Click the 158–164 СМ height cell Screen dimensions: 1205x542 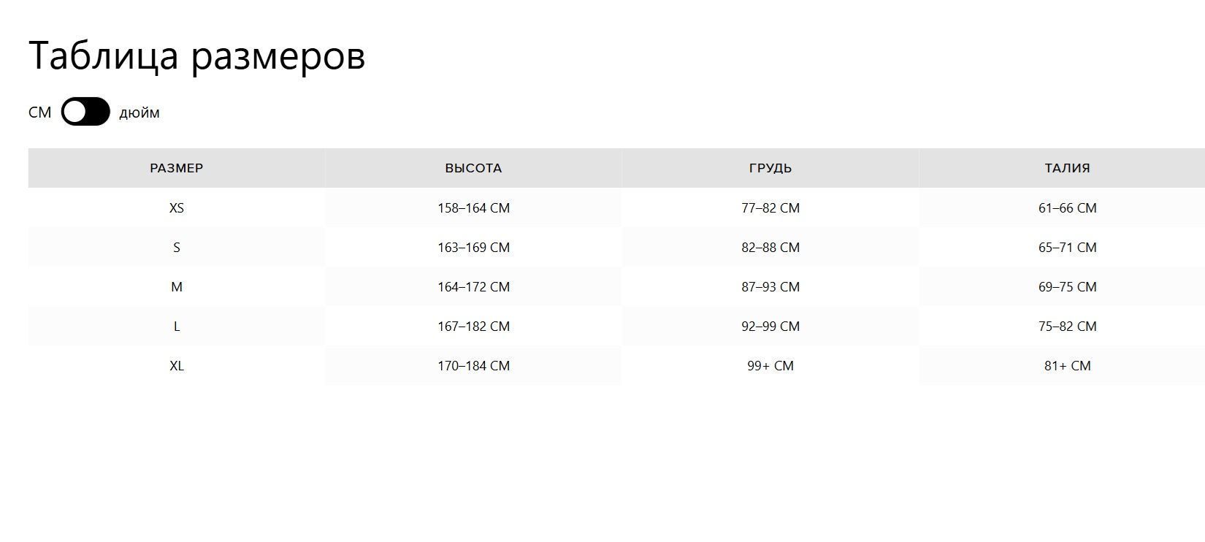click(x=473, y=208)
